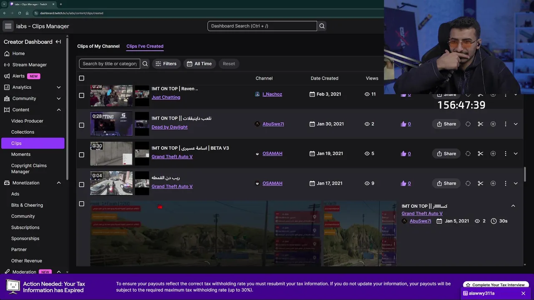This screenshot has height=300, width=534.
Task: Collapse the Content section
Action: (58, 110)
